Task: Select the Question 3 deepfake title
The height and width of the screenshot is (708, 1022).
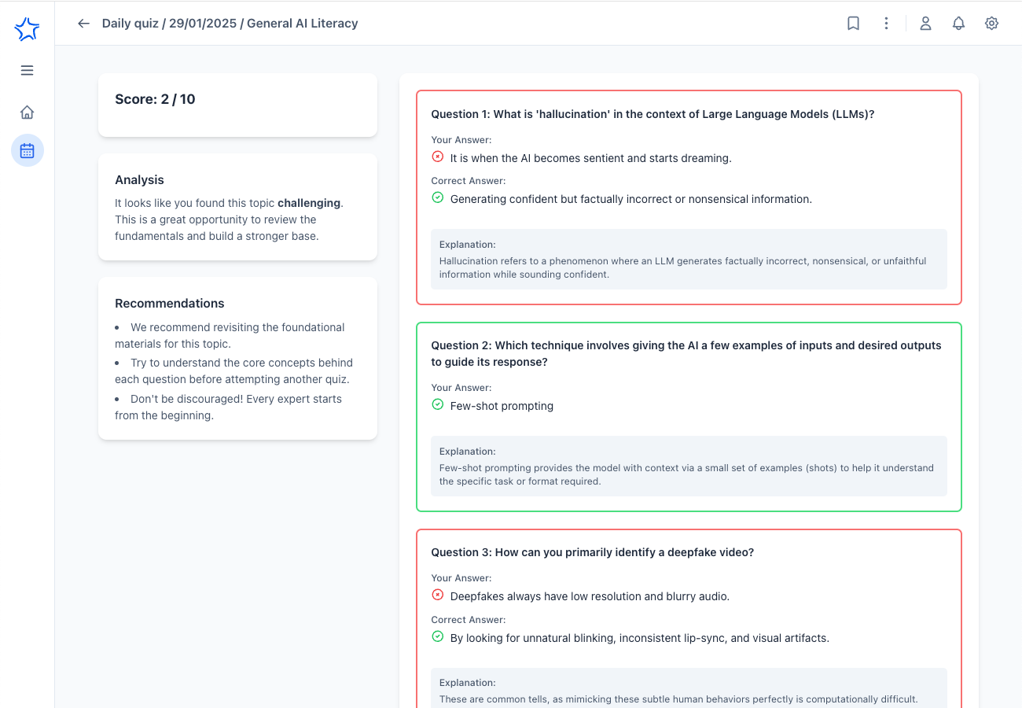Action: (592, 552)
